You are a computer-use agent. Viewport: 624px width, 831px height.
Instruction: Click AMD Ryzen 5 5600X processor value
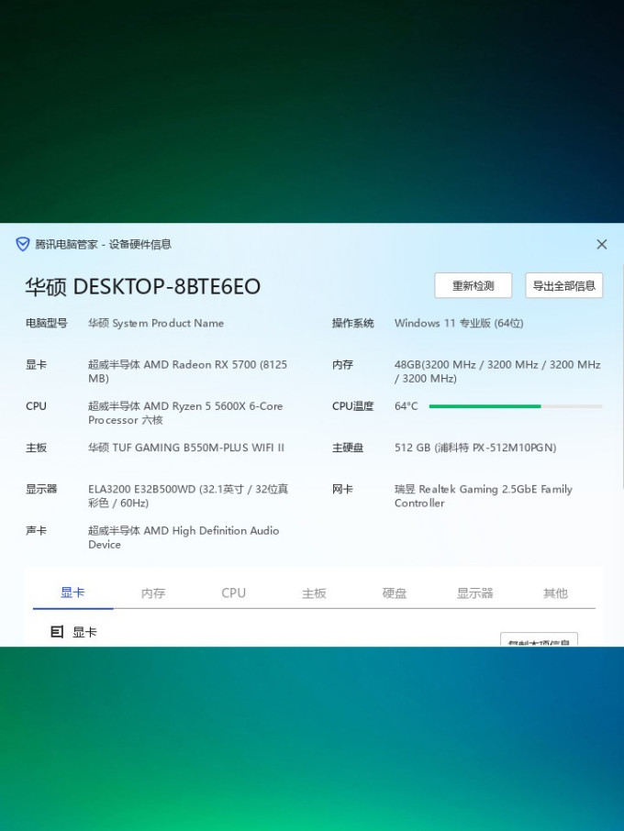tap(185, 413)
